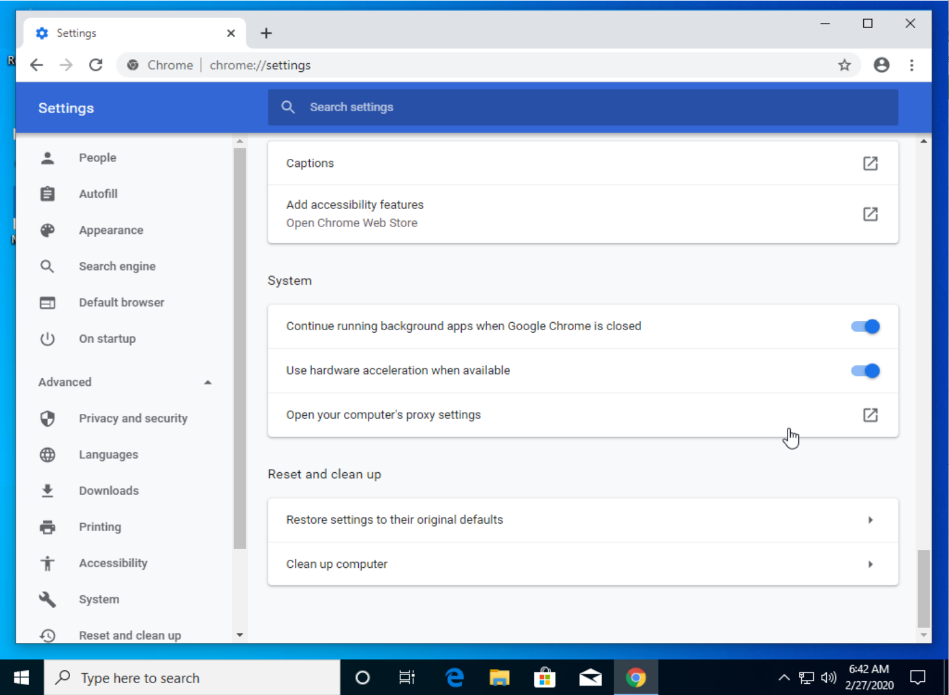Click the forward navigation arrow
This screenshot has height=695, width=949.
pos(66,65)
